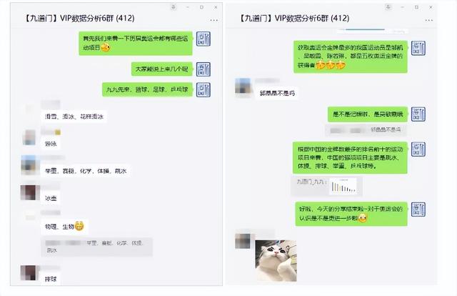457x296 pixels.
Task: Close the right chat window
Action: tap(431, 7)
